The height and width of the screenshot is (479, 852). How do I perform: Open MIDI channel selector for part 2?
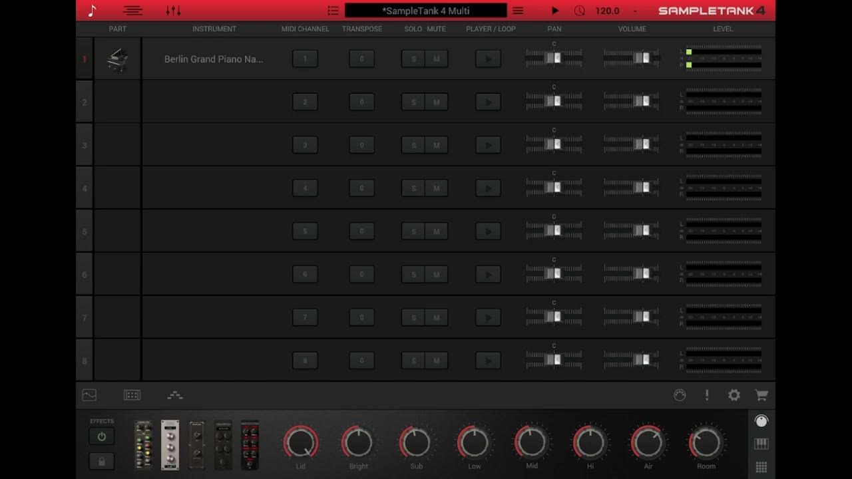[305, 102]
